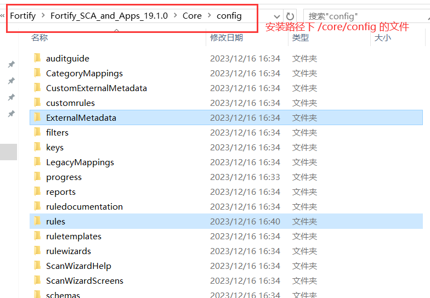Select the keys folder name
The height and width of the screenshot is (298, 430).
[x=55, y=147]
